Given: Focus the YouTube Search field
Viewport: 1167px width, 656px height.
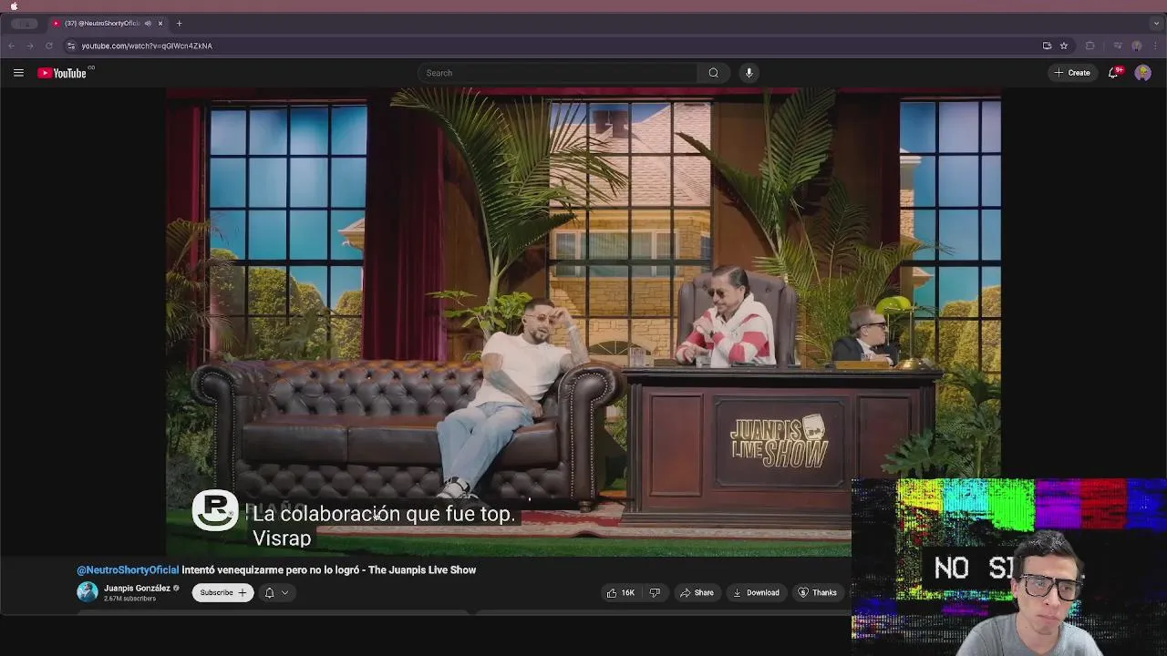Looking at the screenshot, I should [558, 73].
